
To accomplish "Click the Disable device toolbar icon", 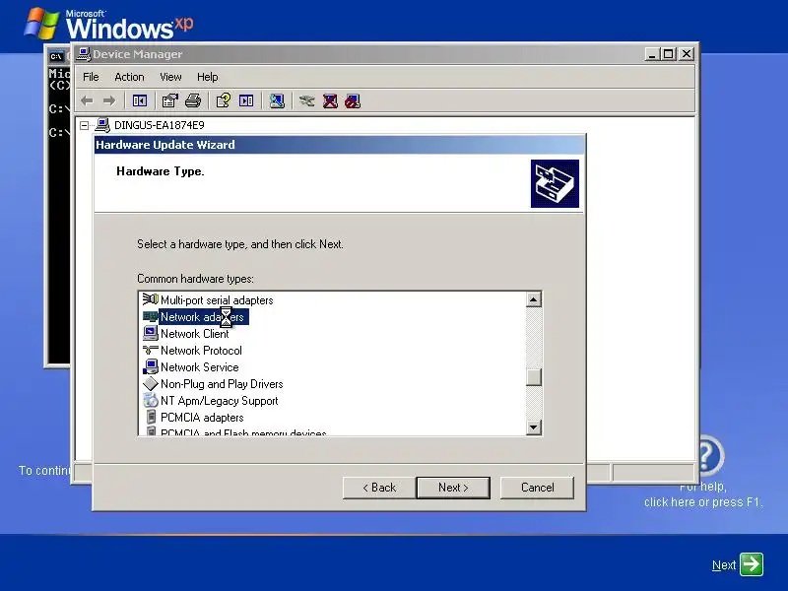I will 353,101.
